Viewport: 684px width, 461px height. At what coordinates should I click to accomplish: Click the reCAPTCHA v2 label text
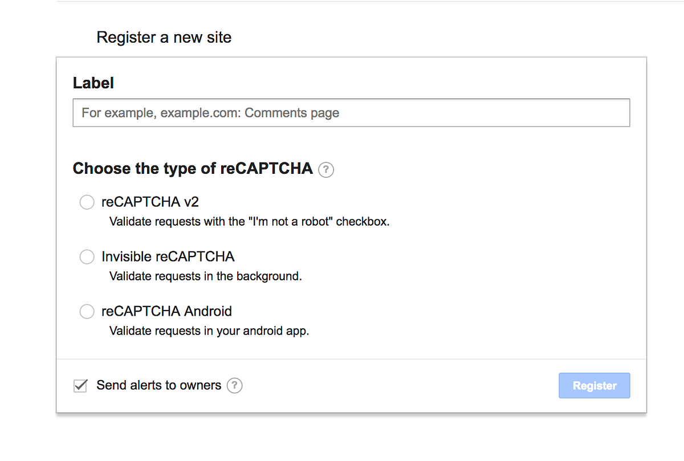pyautogui.click(x=150, y=202)
